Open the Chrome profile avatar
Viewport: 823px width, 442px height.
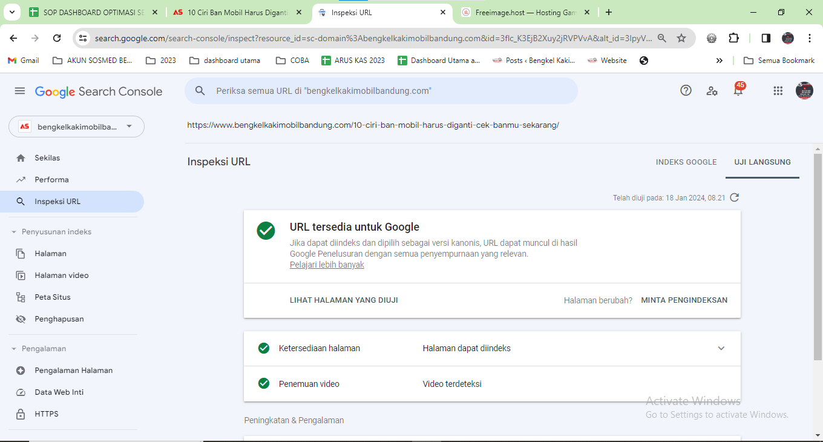click(787, 38)
